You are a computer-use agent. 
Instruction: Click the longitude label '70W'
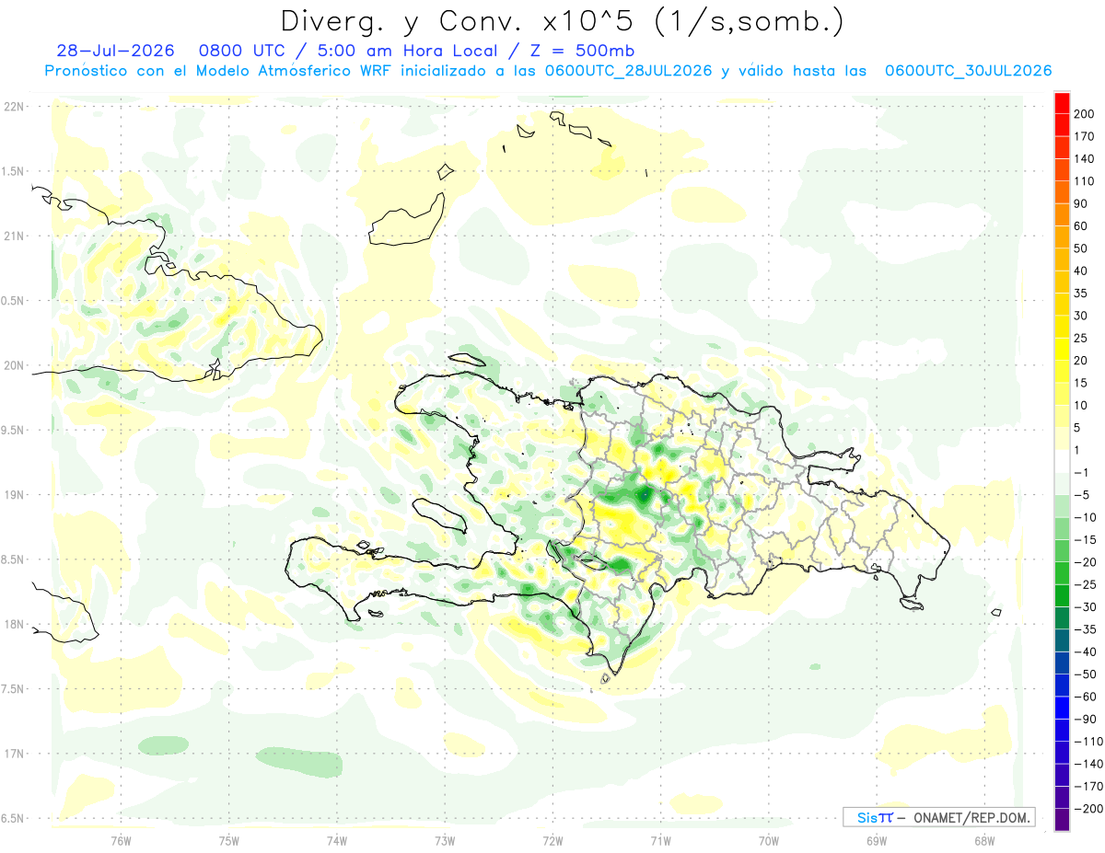[x=769, y=840]
